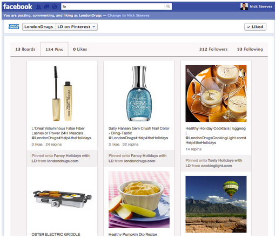Open Facebook friend requests icon
Screen dimensions: 276x239
(x=39, y=6)
